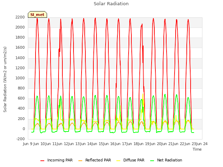Click the Solar Radiation chart title

(111, 4)
